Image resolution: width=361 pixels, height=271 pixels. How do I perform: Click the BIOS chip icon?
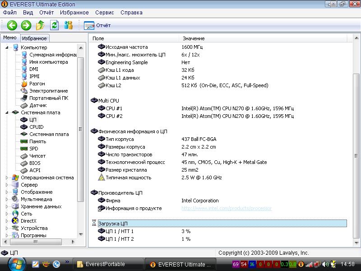[24, 163]
